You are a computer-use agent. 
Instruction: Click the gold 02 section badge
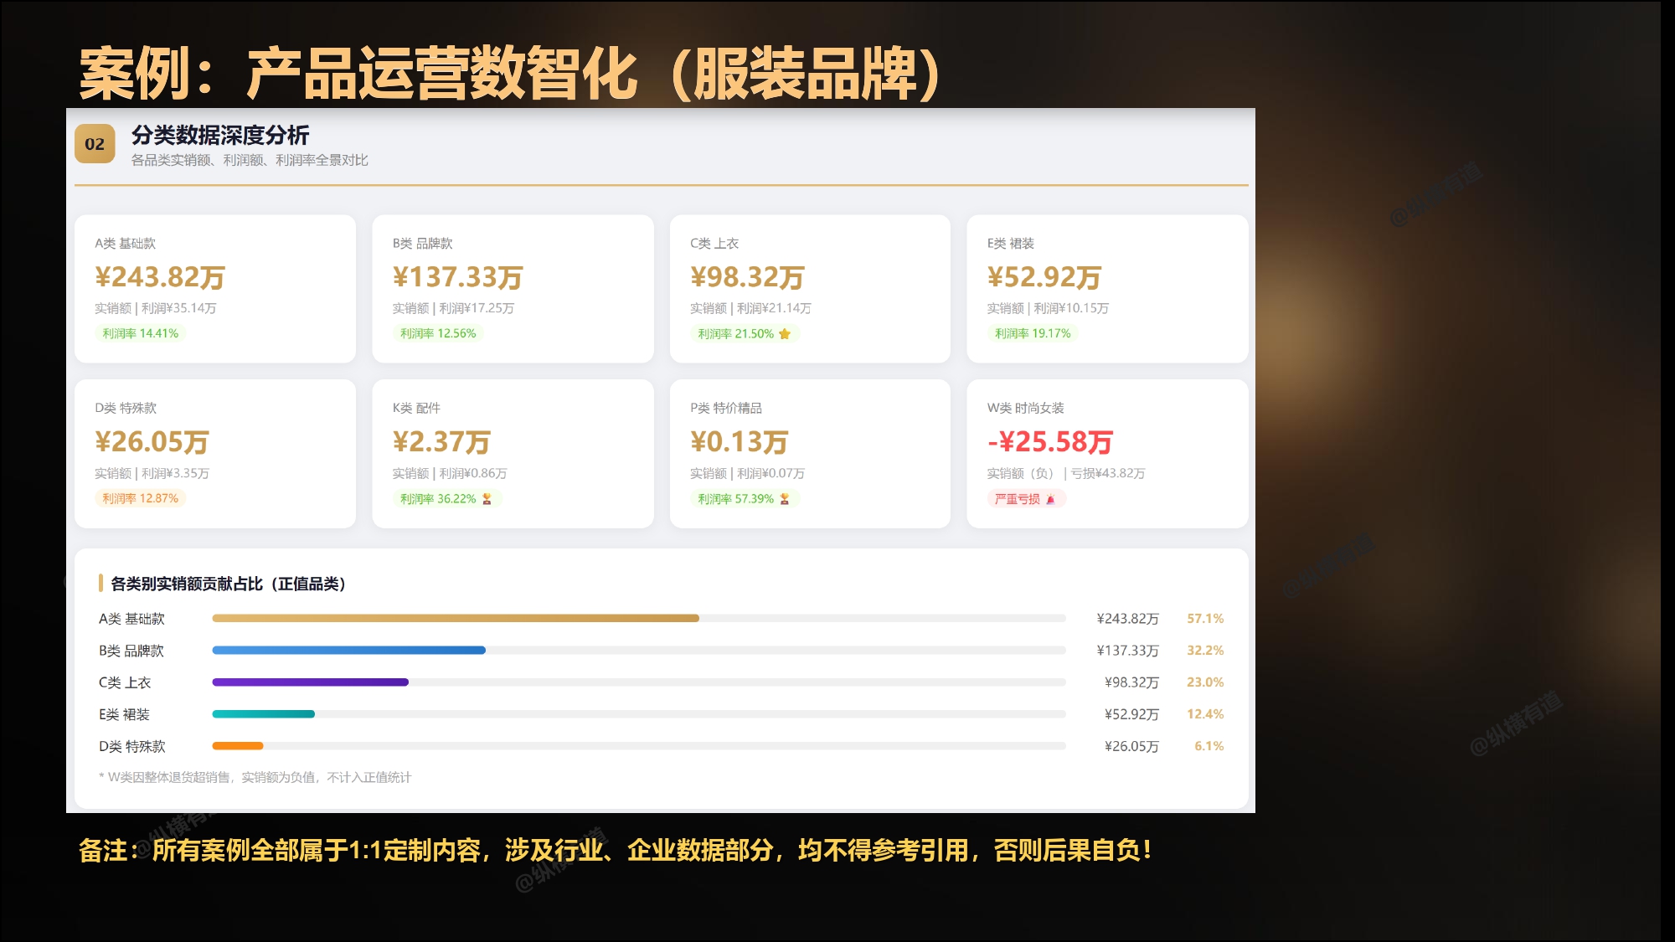(x=95, y=143)
